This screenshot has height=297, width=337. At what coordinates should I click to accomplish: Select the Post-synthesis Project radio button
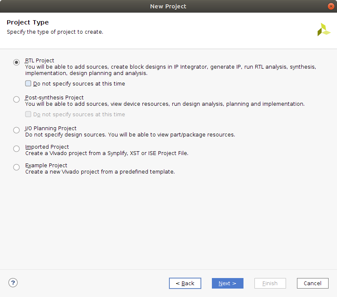pyautogui.click(x=16, y=99)
